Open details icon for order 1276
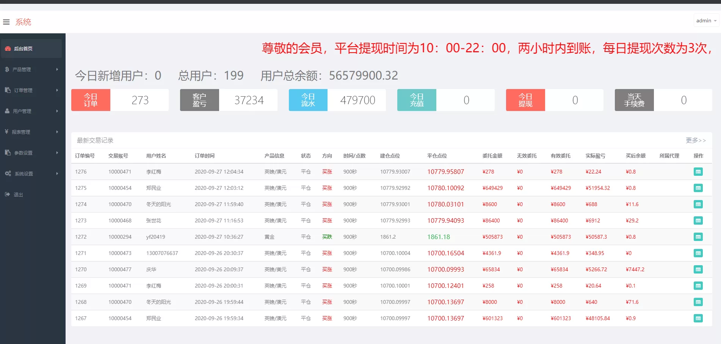721x344 pixels. click(698, 172)
